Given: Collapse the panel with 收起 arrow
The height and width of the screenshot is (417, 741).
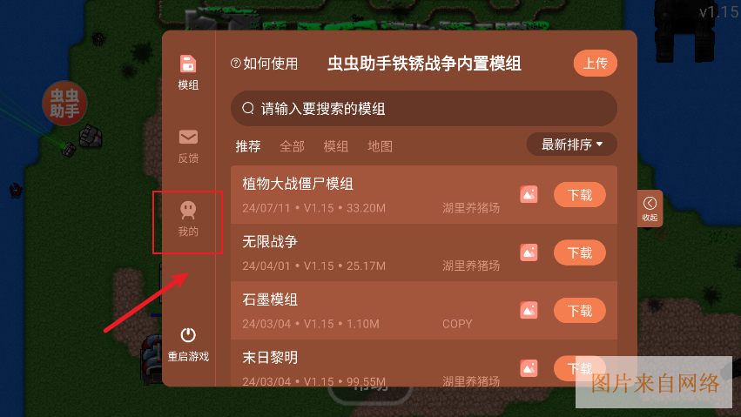Looking at the screenshot, I should point(650,208).
